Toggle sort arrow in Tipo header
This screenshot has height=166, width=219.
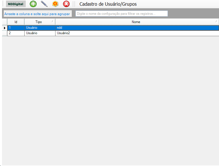(52, 21)
